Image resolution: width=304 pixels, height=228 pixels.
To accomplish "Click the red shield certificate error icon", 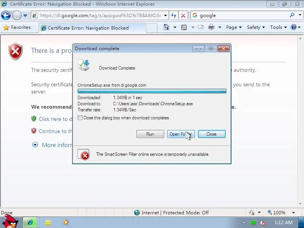I will click(15, 51).
